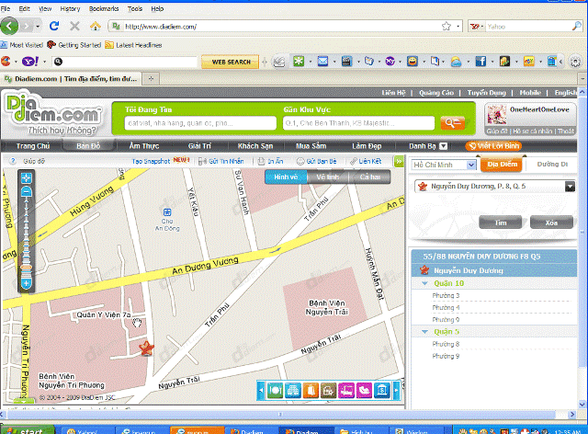Switch map to Hình vẽ drawing view
Viewport: 588px width, 434px height.
coord(287,177)
